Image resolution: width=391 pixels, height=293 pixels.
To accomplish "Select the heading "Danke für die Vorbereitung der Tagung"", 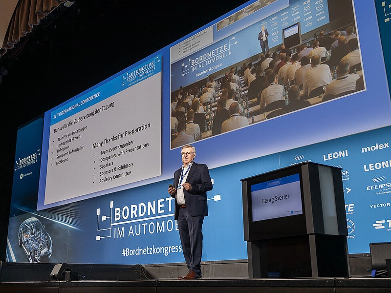I will coord(84,117).
